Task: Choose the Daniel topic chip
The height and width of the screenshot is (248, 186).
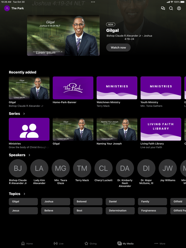Action: pos(120,201)
